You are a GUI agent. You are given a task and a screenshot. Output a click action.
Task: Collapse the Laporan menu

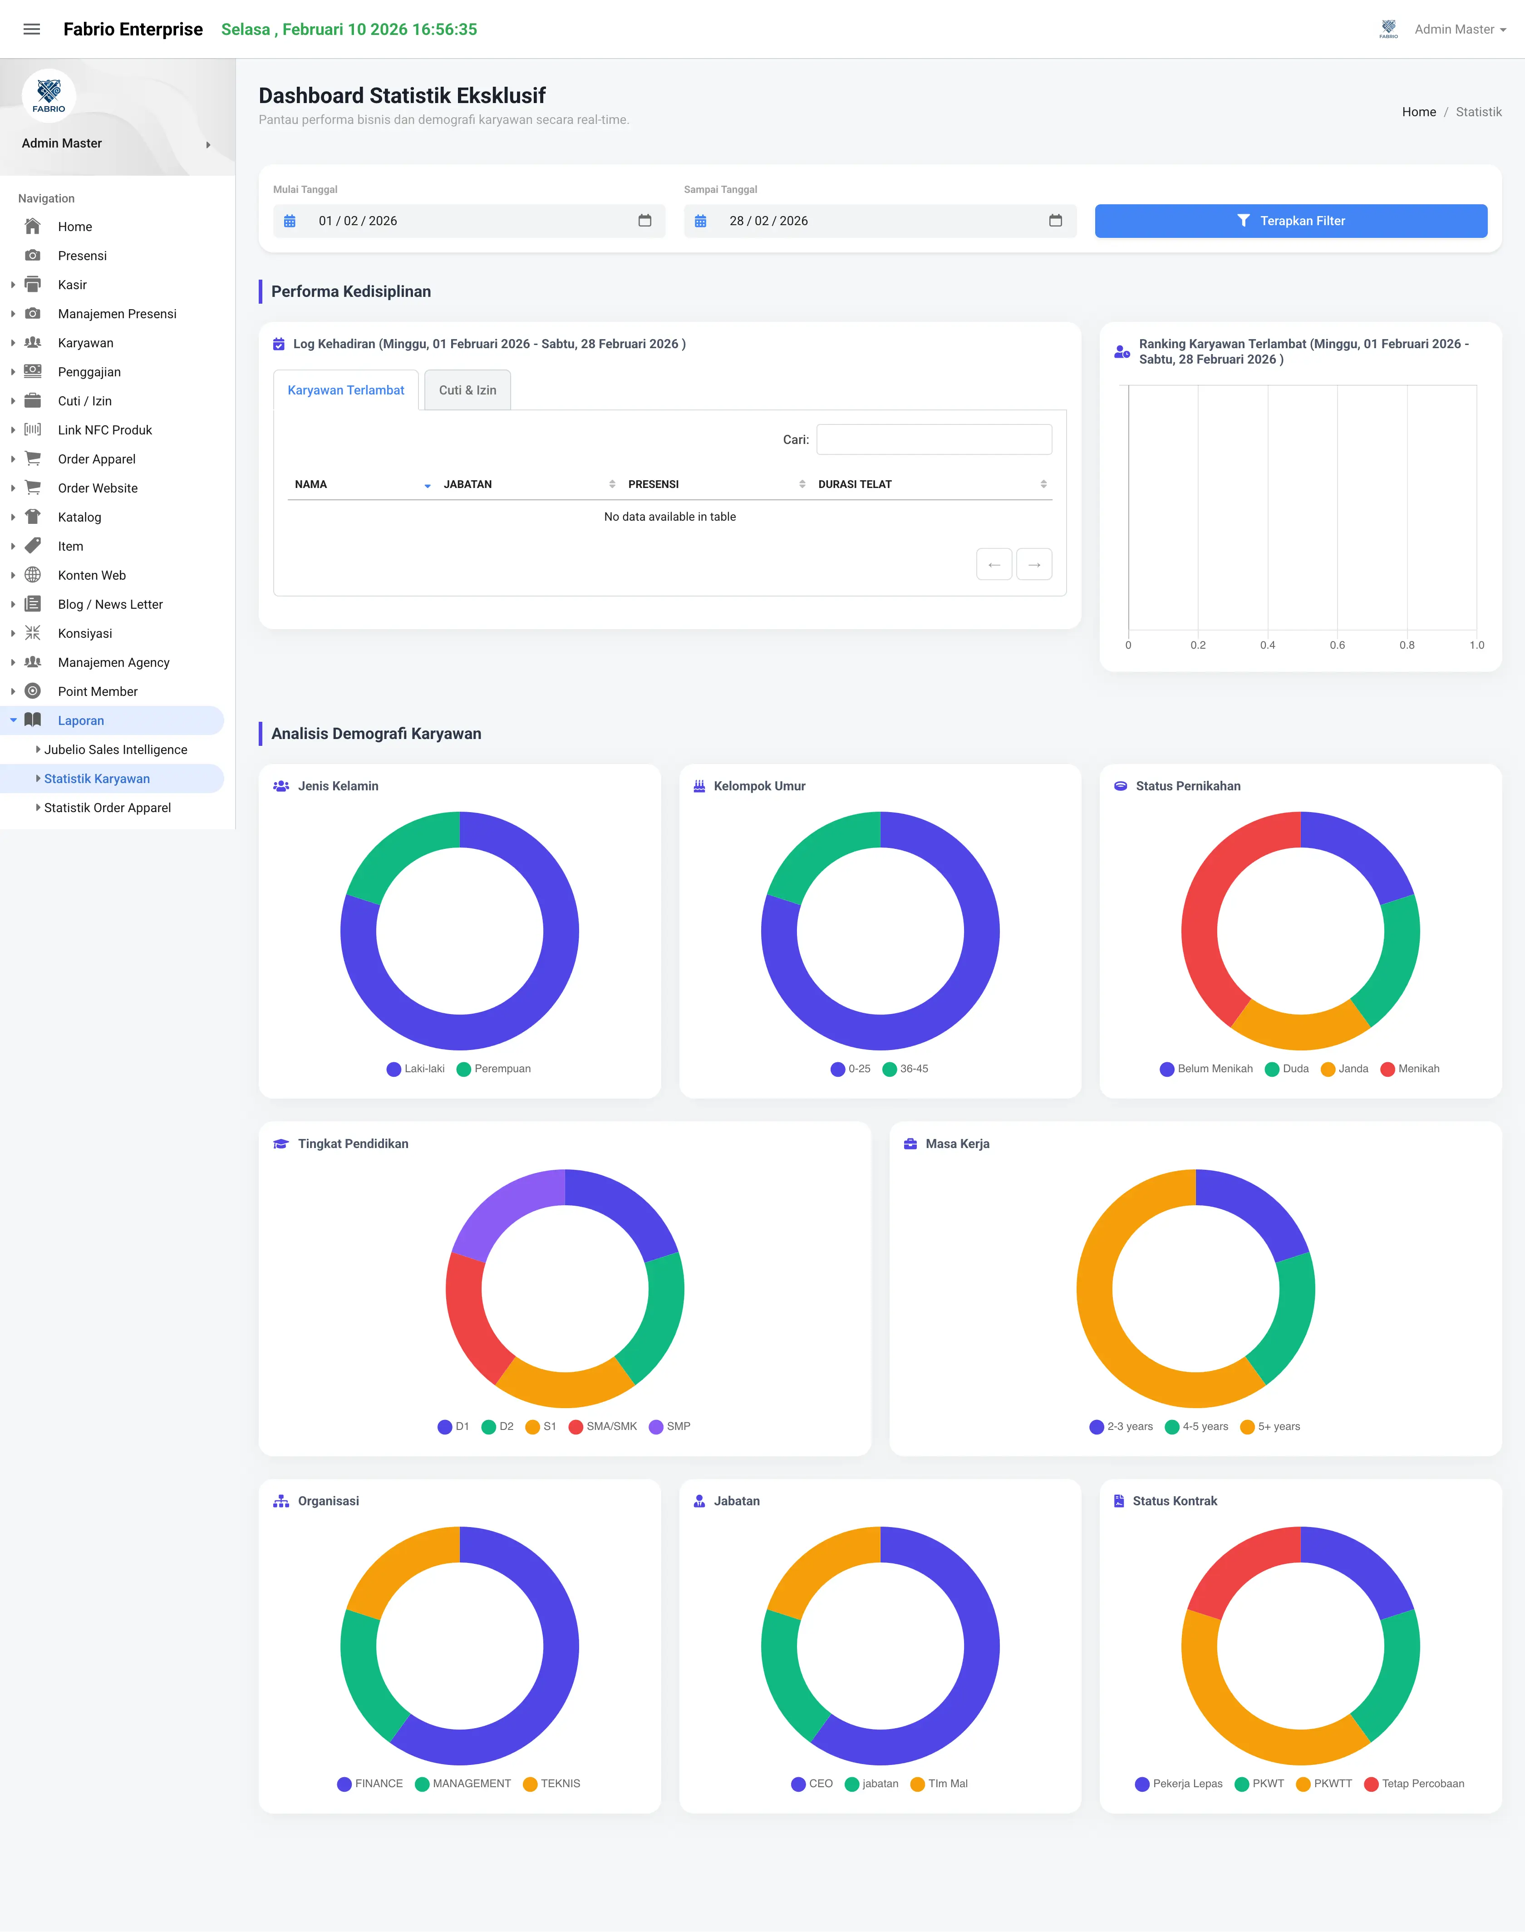tap(13, 720)
